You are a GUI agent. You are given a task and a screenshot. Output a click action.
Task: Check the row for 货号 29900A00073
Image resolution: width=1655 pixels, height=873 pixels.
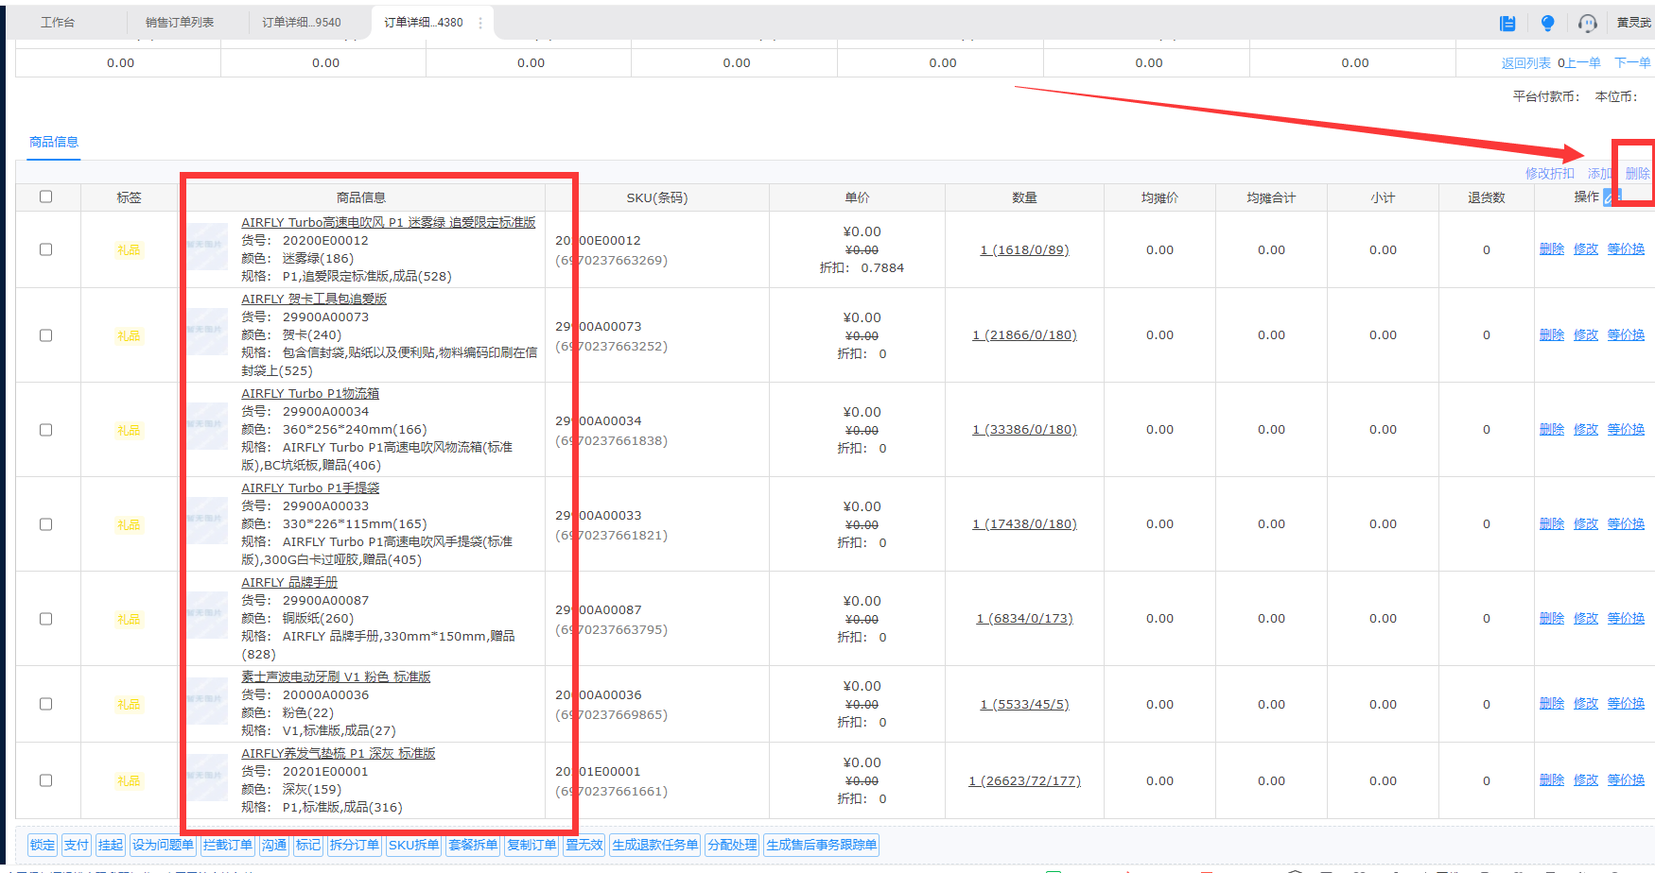coord(45,335)
